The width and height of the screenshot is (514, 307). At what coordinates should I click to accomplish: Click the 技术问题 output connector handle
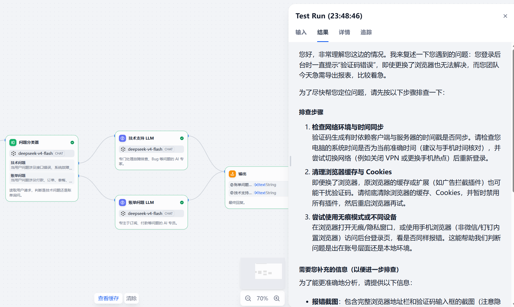click(79, 163)
